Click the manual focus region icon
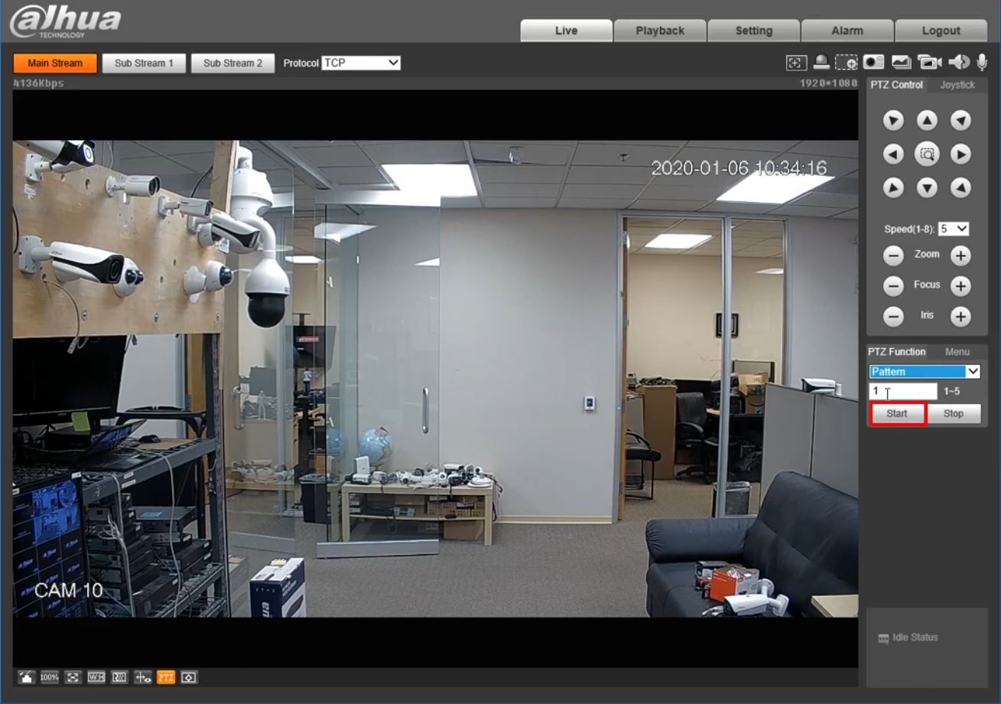Screen dimensions: 1001x704 pos(796,63)
